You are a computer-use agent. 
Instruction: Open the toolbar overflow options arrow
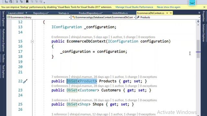point(44,2)
